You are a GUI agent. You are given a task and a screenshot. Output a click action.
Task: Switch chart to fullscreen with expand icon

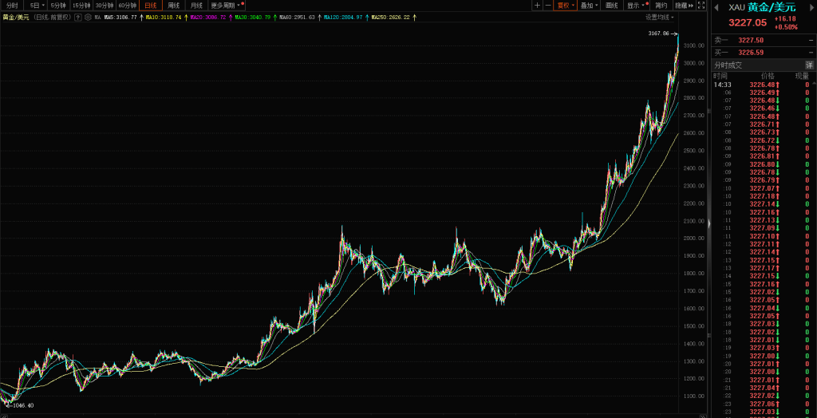(701, 6)
